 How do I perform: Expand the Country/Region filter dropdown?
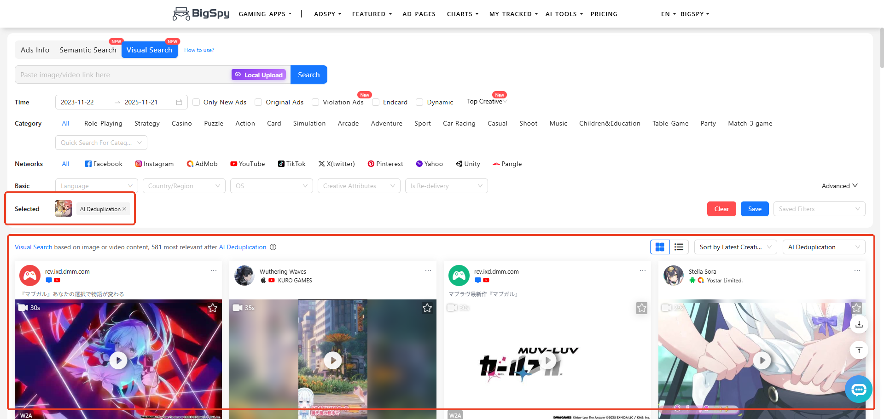click(x=184, y=186)
